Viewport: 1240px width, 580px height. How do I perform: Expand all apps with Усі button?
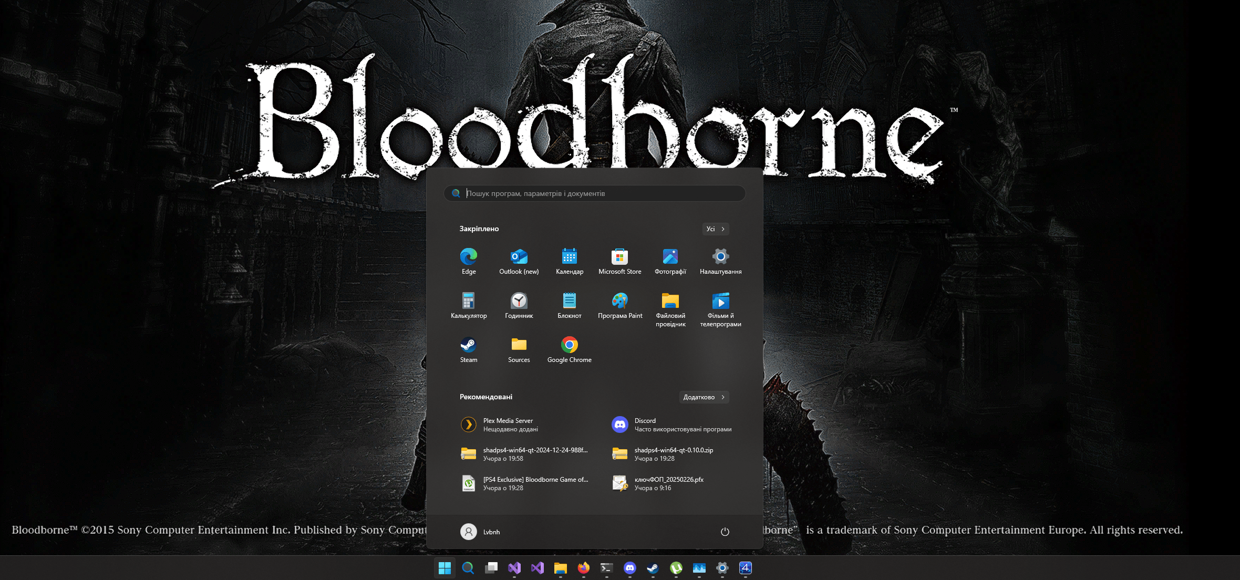[716, 229]
